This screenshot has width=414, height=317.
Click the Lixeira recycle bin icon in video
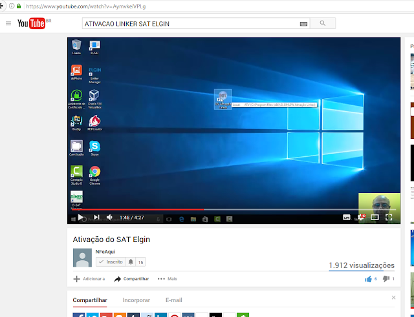76,47
